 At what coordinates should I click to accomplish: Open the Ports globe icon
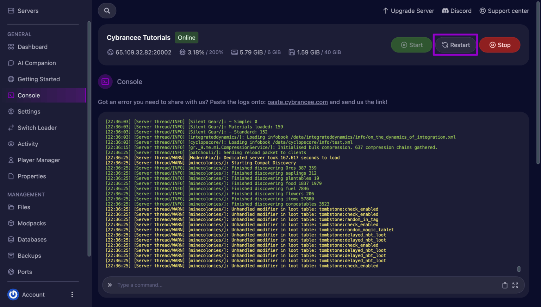coord(11,272)
